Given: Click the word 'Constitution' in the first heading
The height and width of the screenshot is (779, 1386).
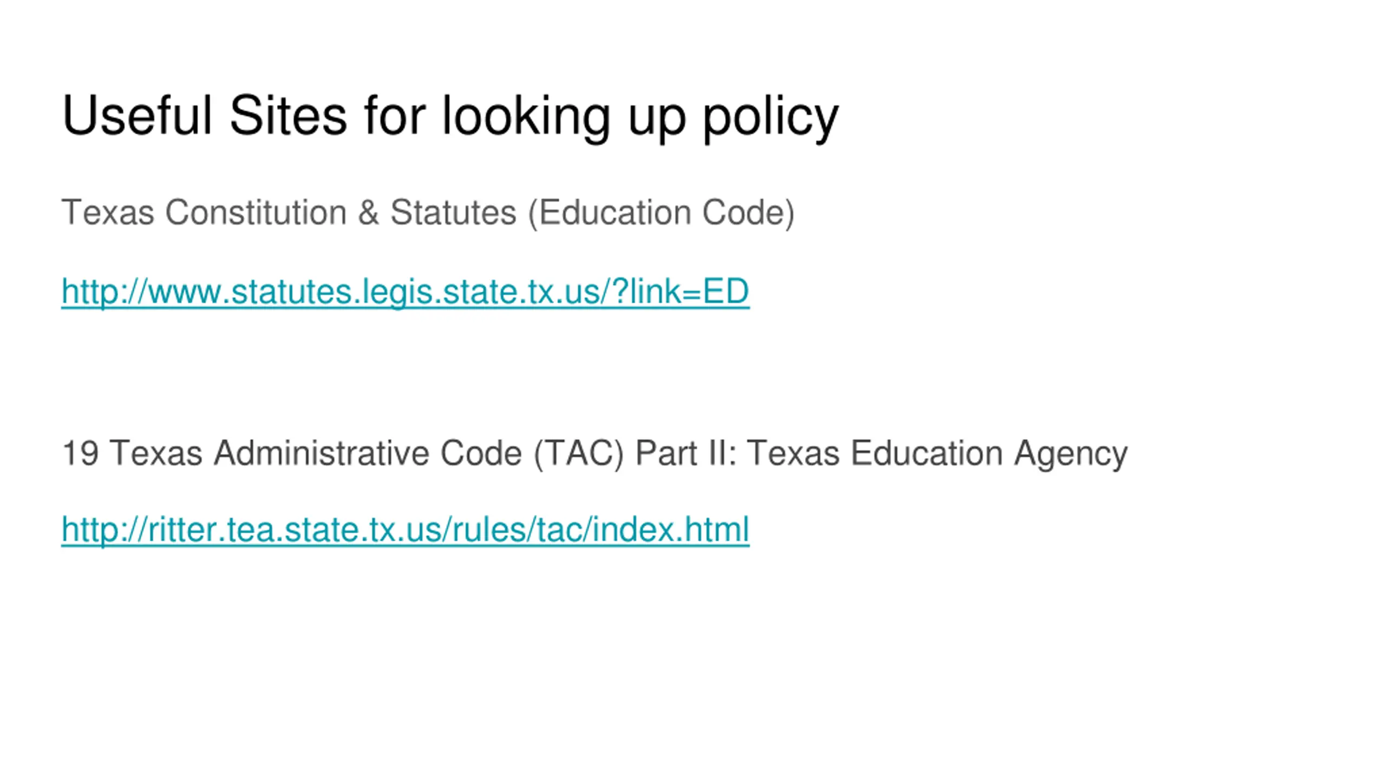Looking at the screenshot, I should (x=256, y=213).
